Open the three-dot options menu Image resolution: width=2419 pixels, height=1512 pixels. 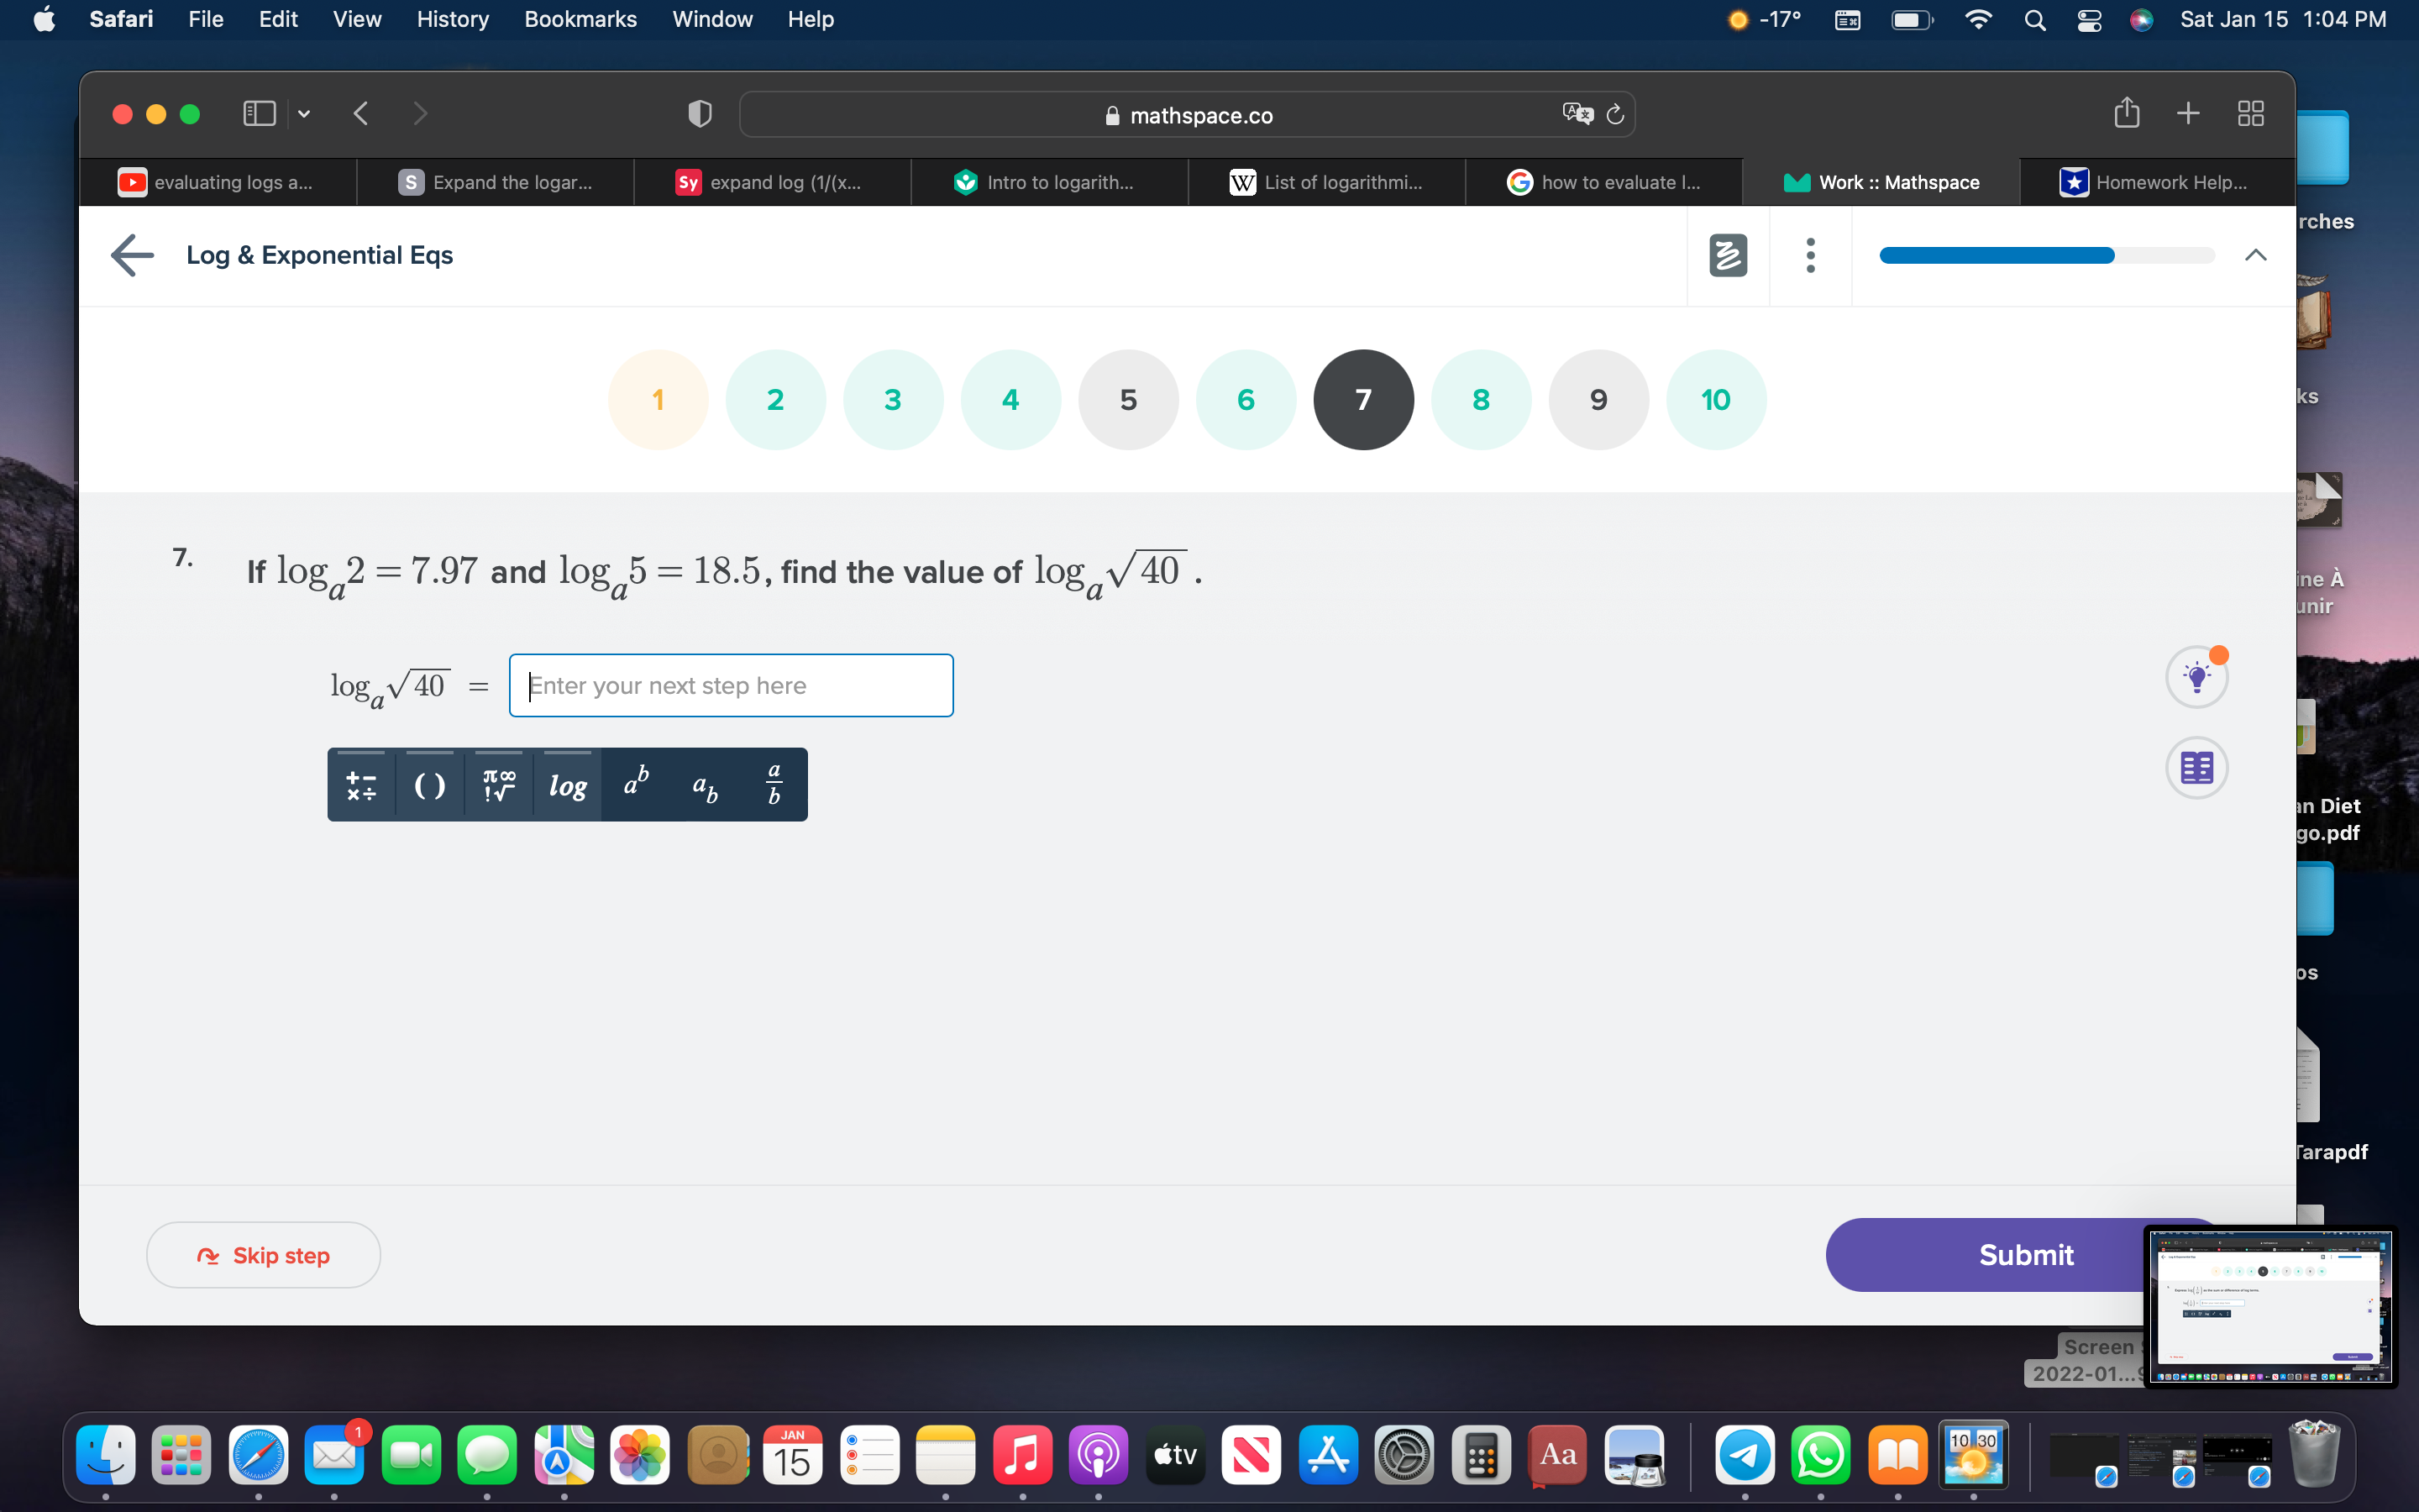coord(1810,255)
